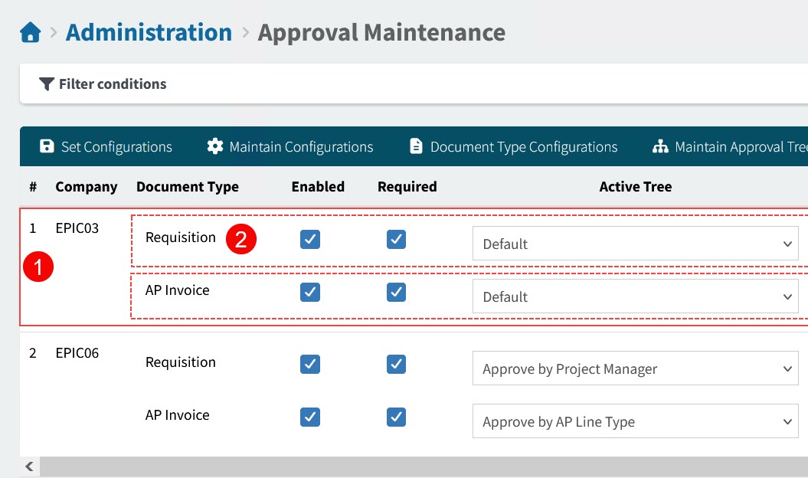Toggle Required for EPIC06 AP Invoice
Viewport: 808px width, 478px height.
[396, 417]
